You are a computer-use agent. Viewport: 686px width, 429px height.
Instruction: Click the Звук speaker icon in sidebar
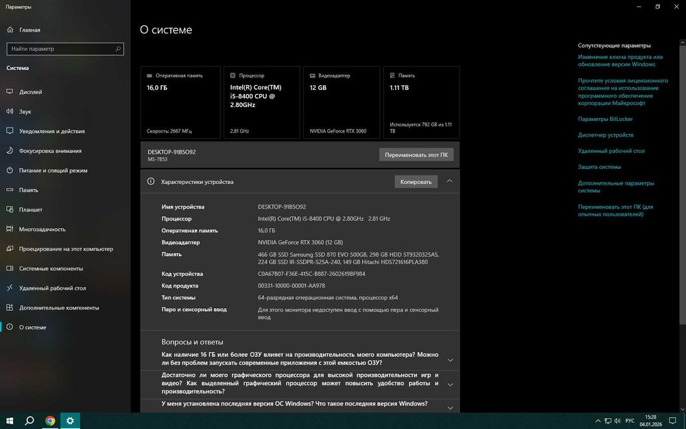[x=10, y=112]
